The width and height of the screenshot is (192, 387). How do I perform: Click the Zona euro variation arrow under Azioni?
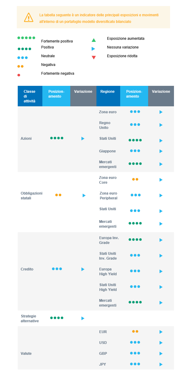(x=161, y=112)
